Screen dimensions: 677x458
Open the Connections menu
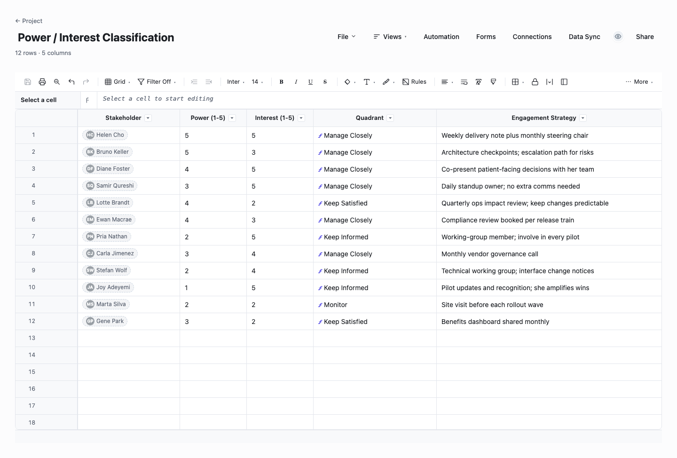click(x=532, y=37)
